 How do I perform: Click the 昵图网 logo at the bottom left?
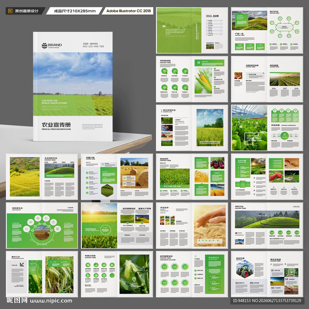coord(17,300)
